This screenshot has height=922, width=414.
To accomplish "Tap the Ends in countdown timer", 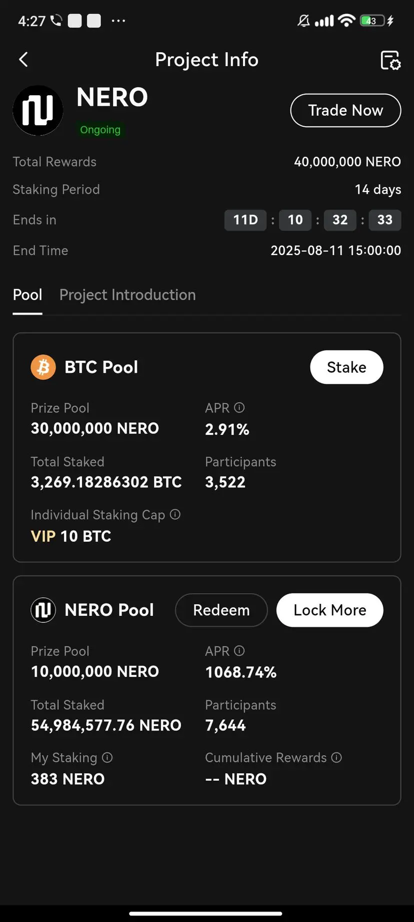I will point(312,220).
